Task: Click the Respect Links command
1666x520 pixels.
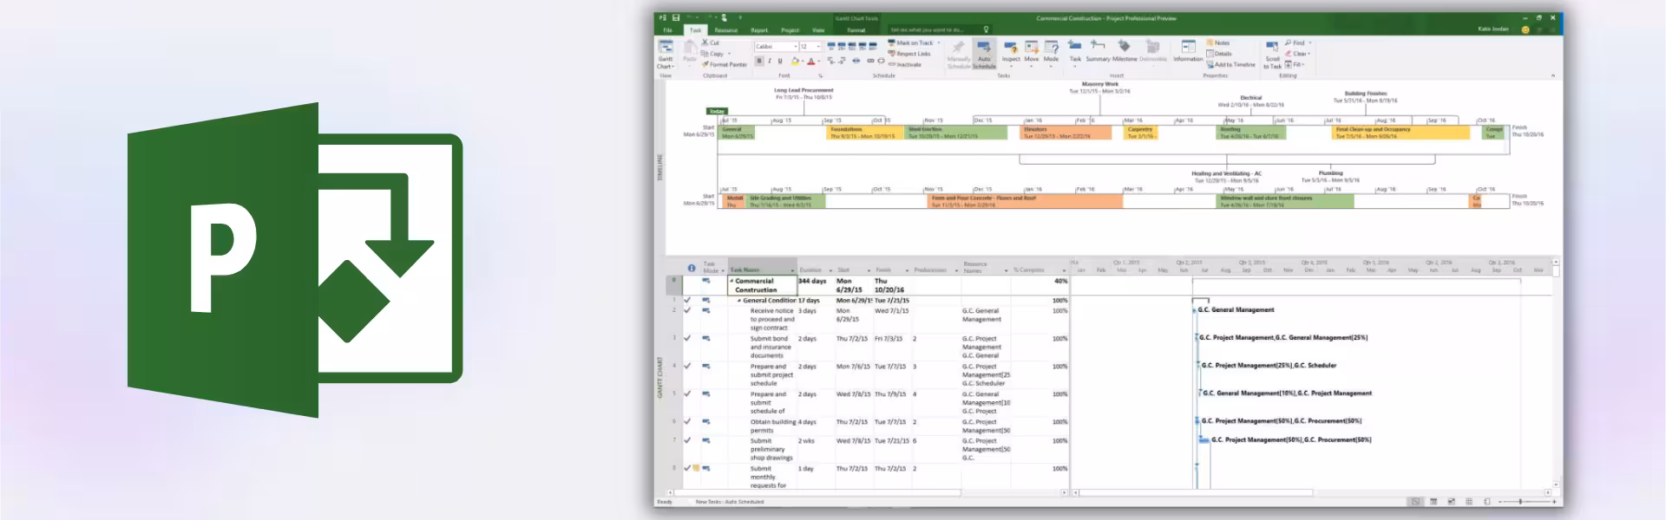Action: point(908,54)
